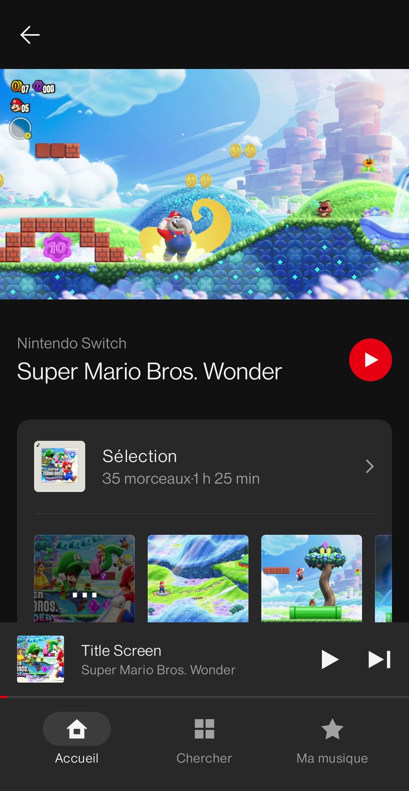
Task: Tap the red play button
Action: (370, 360)
